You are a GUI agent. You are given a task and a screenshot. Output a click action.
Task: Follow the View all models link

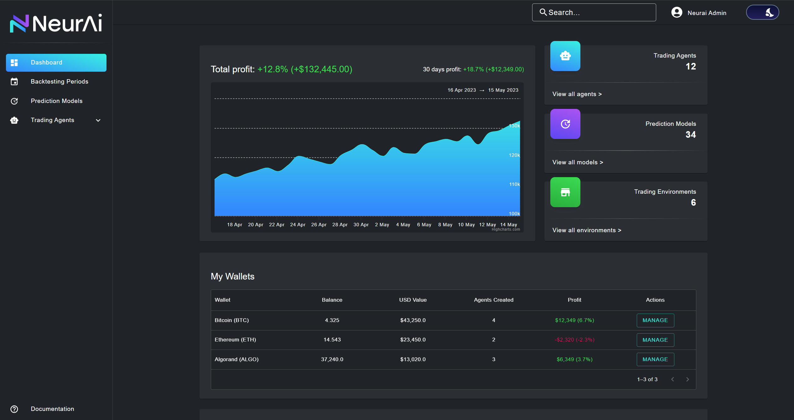click(x=578, y=162)
